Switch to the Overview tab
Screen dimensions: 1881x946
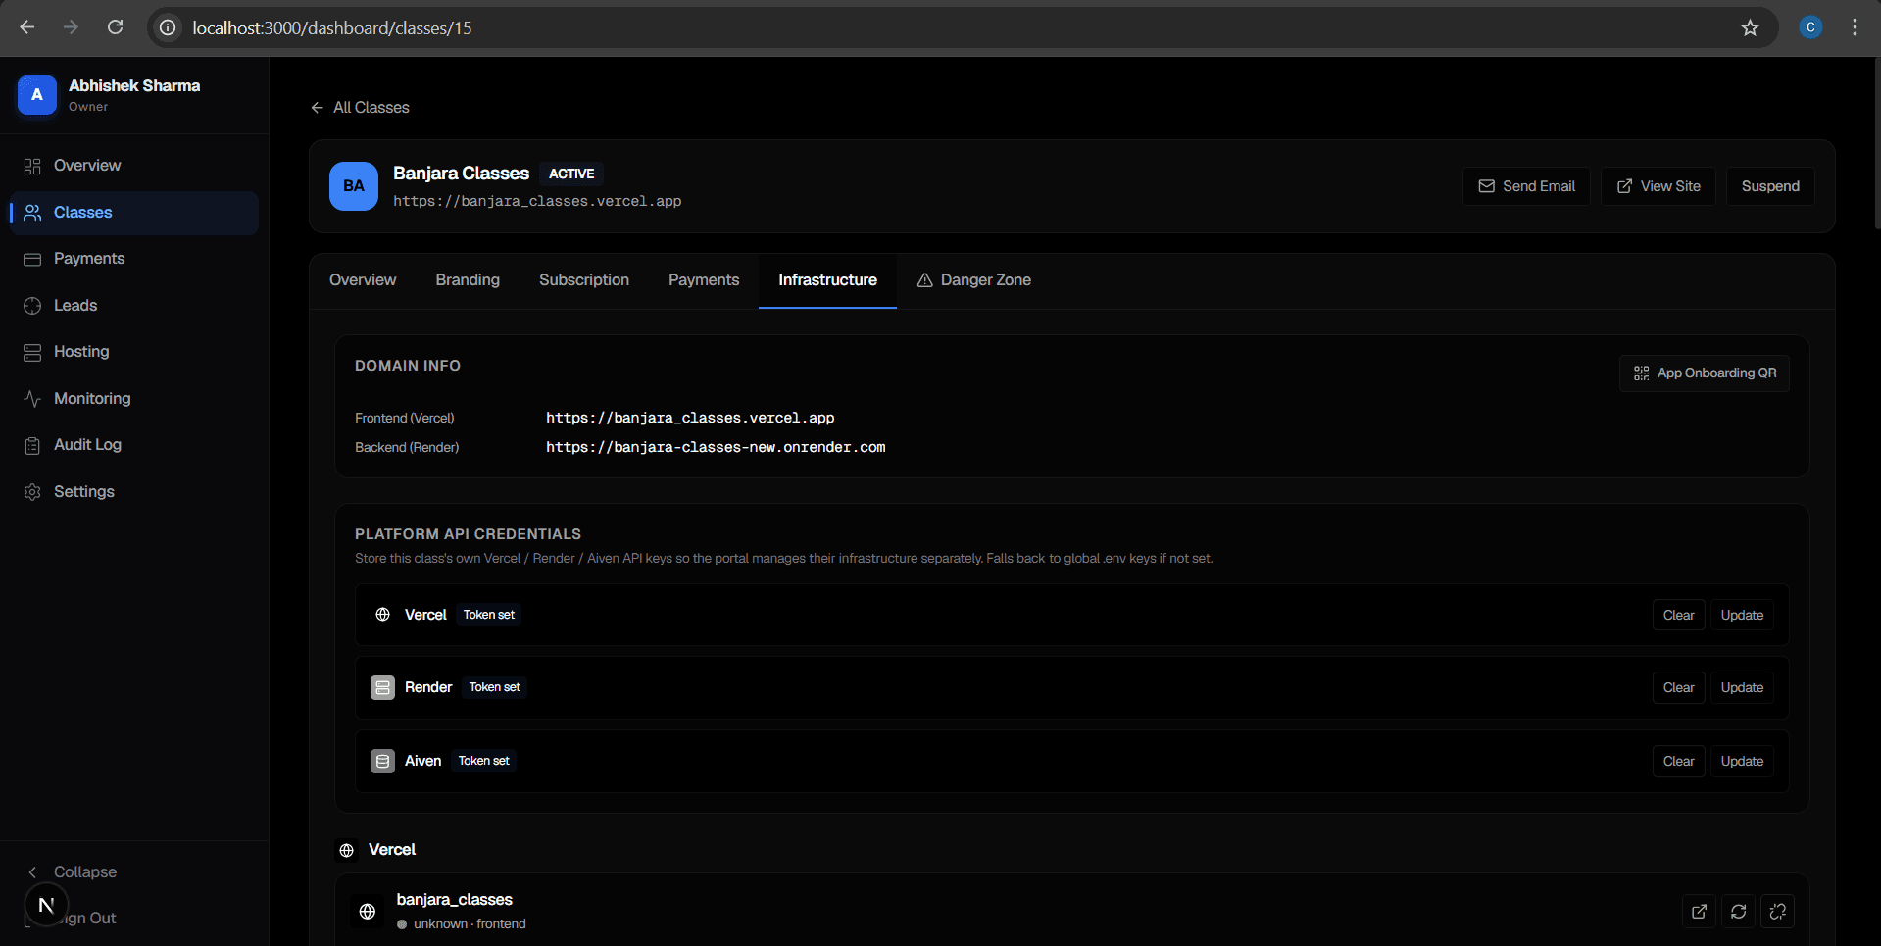click(363, 280)
